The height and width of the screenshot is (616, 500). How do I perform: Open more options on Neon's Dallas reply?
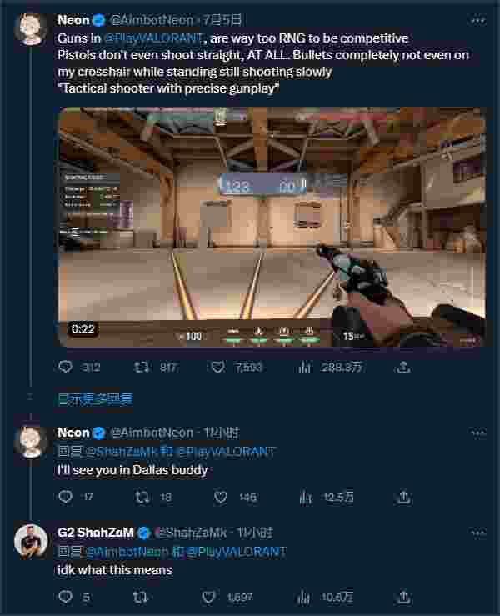point(477,433)
